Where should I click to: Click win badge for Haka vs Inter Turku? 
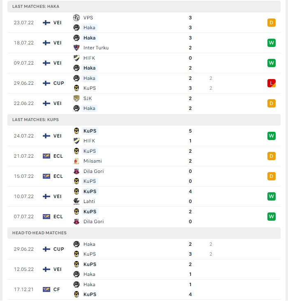(271, 43)
